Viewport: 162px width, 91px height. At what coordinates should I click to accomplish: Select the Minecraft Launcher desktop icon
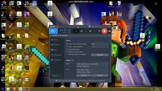tap(4, 26)
